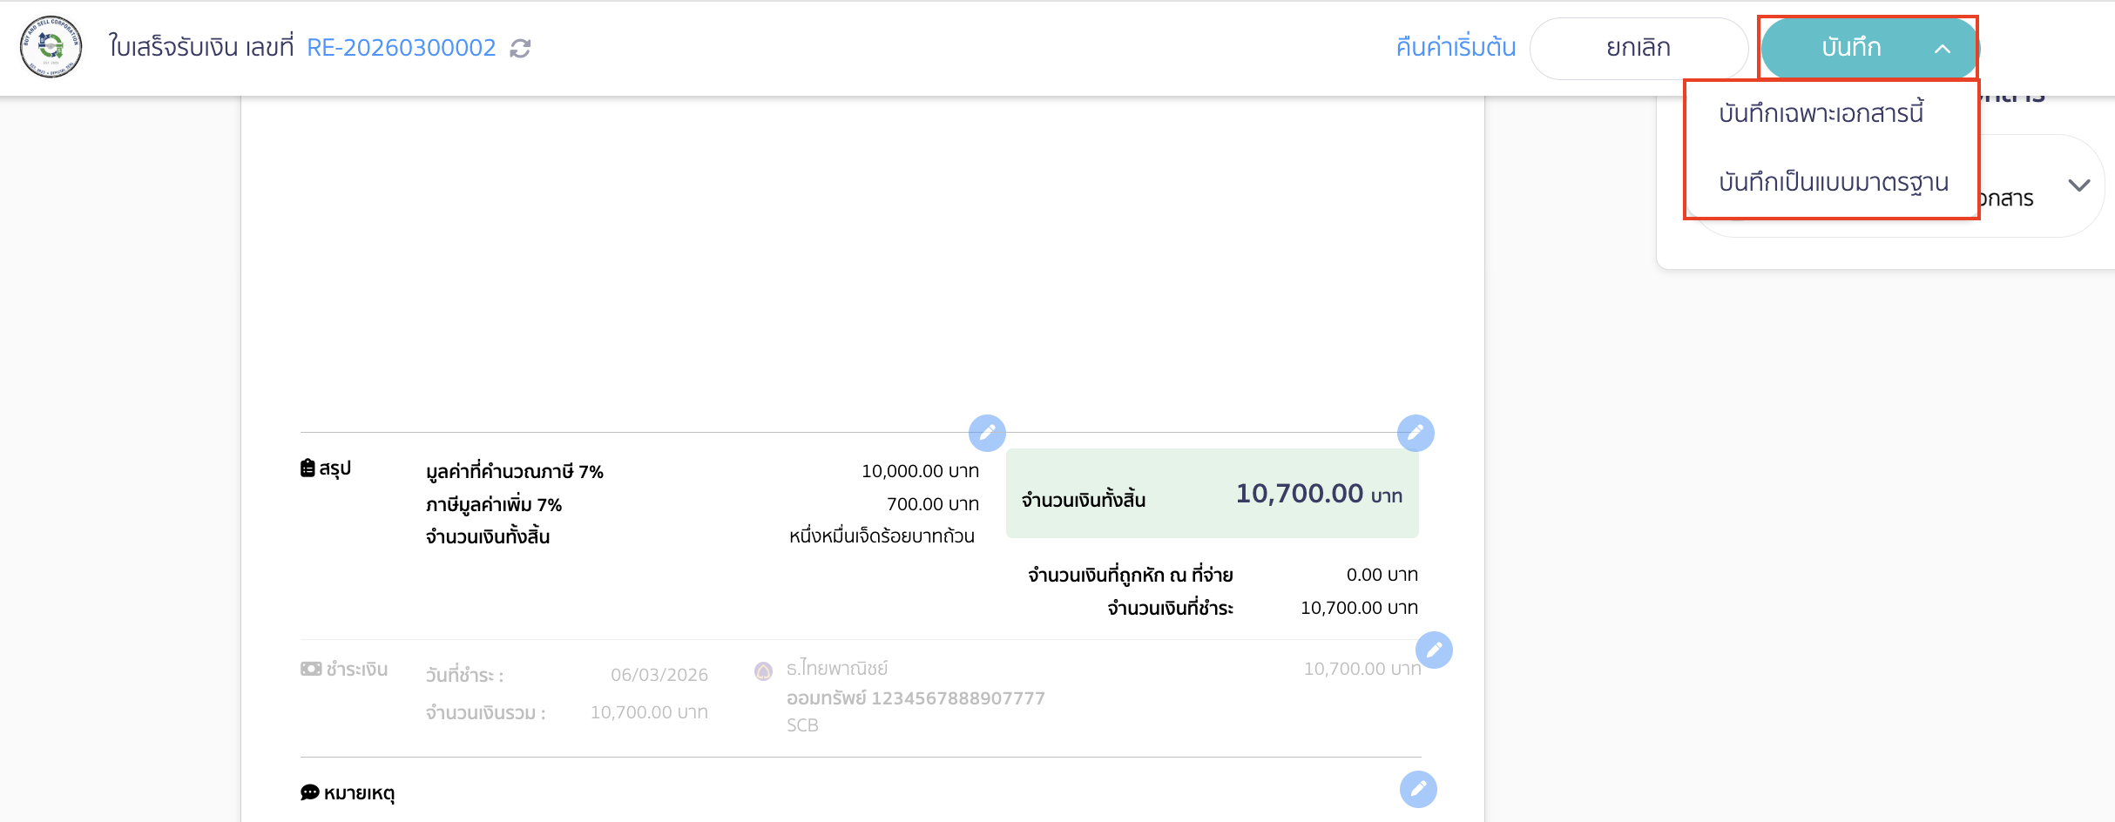Click the refresh icon next to document number RE-20260300002
The width and height of the screenshot is (2115, 822).
[x=520, y=48]
